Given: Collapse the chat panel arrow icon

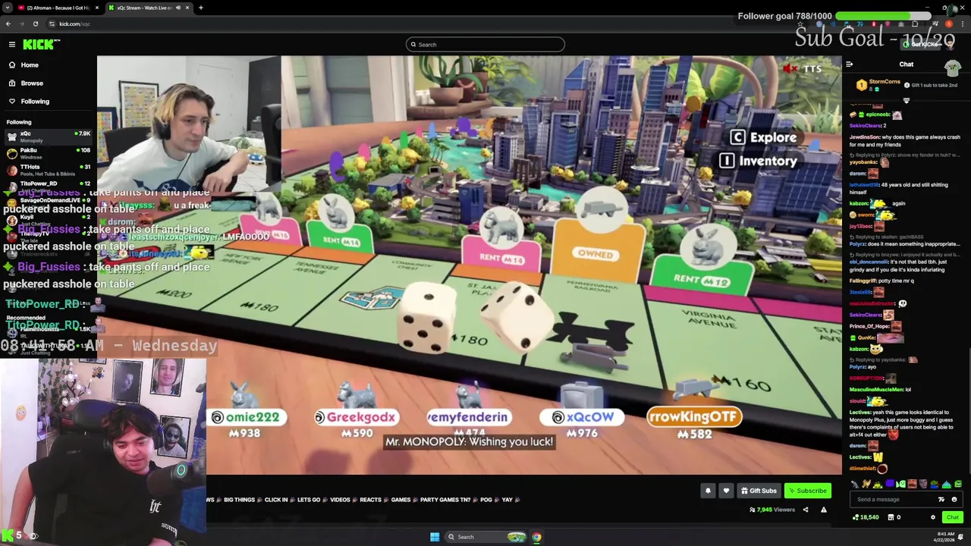Looking at the screenshot, I should (x=850, y=64).
